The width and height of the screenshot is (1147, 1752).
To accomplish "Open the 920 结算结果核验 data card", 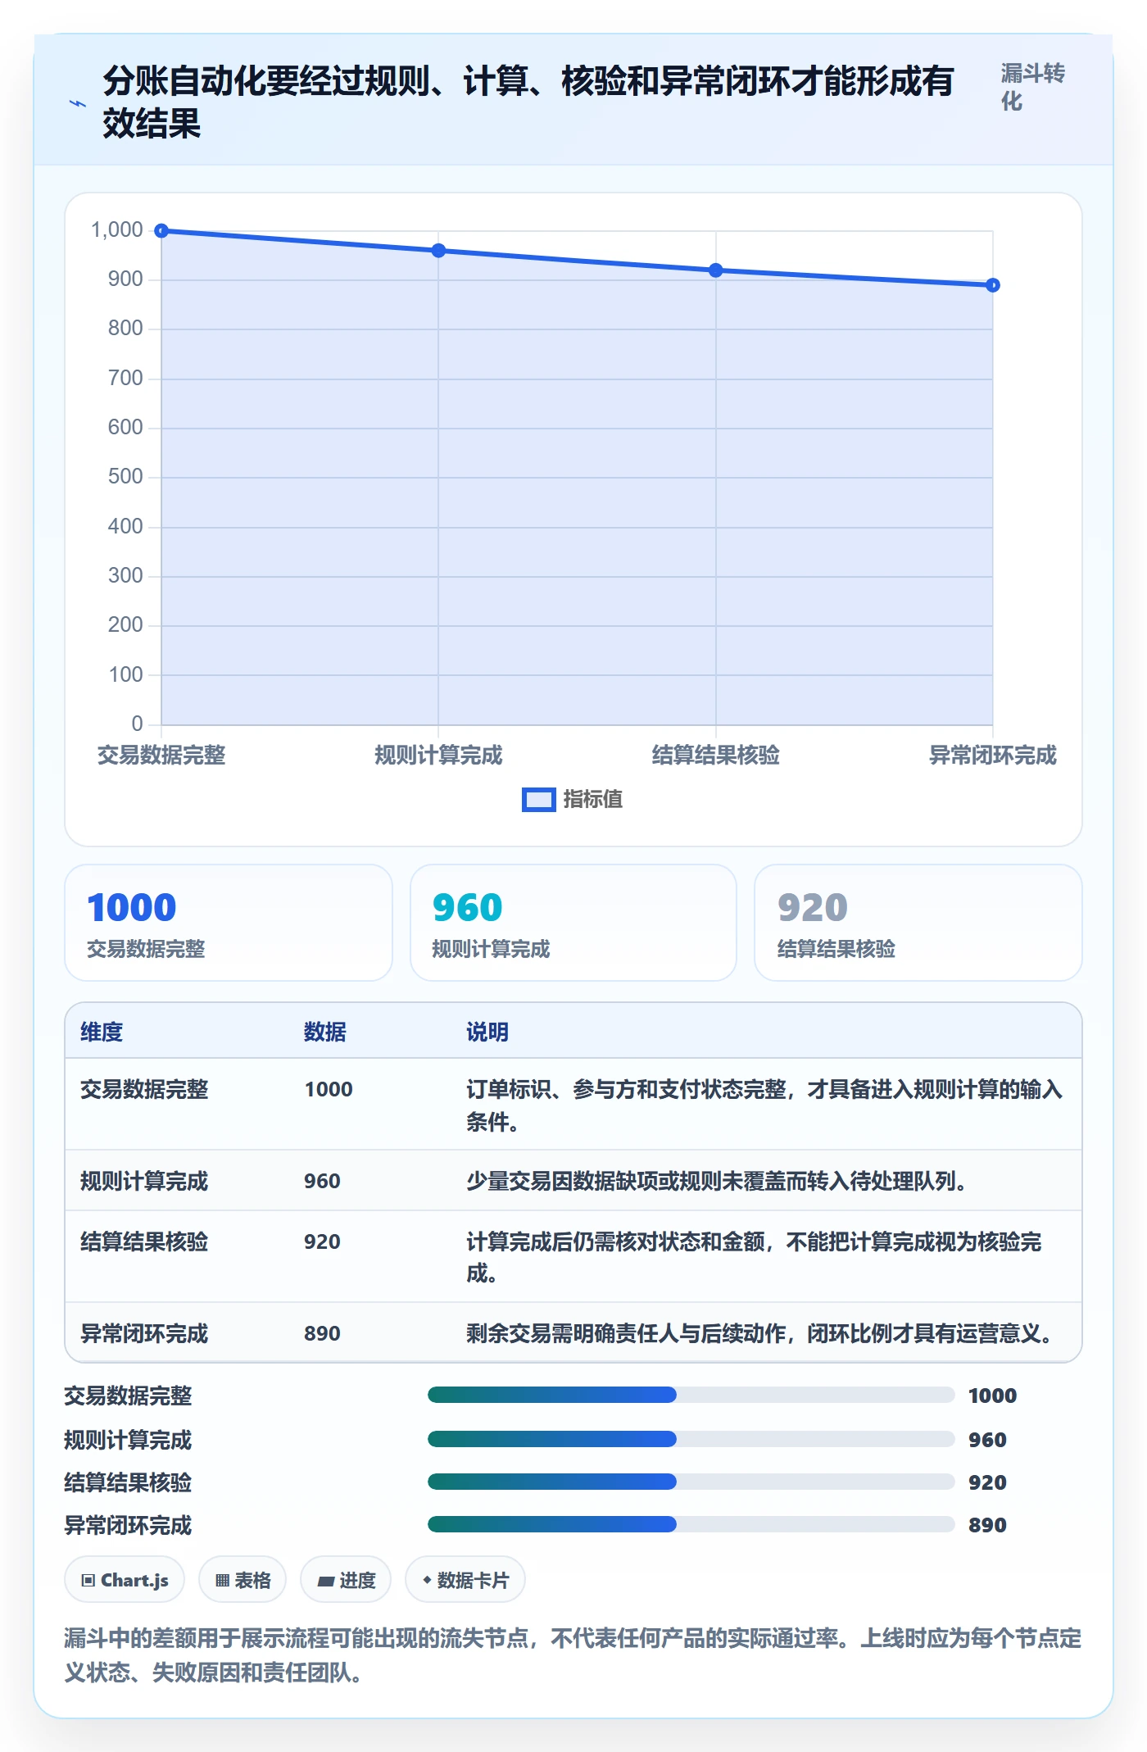I will 918,923.
